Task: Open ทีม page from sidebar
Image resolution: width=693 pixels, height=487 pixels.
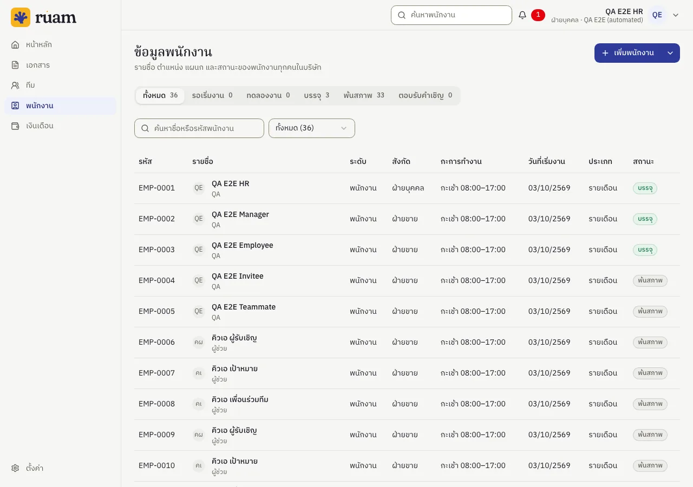Action: 60,85
